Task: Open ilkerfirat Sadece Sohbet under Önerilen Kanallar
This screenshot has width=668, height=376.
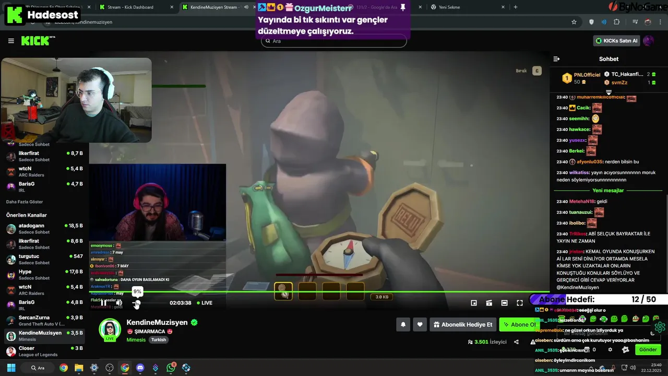Action: point(44,244)
